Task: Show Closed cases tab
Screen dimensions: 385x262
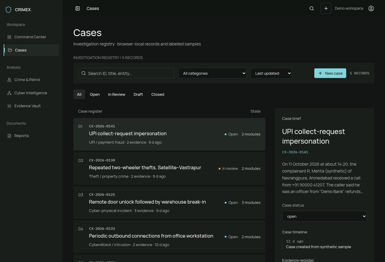Action: [x=158, y=94]
